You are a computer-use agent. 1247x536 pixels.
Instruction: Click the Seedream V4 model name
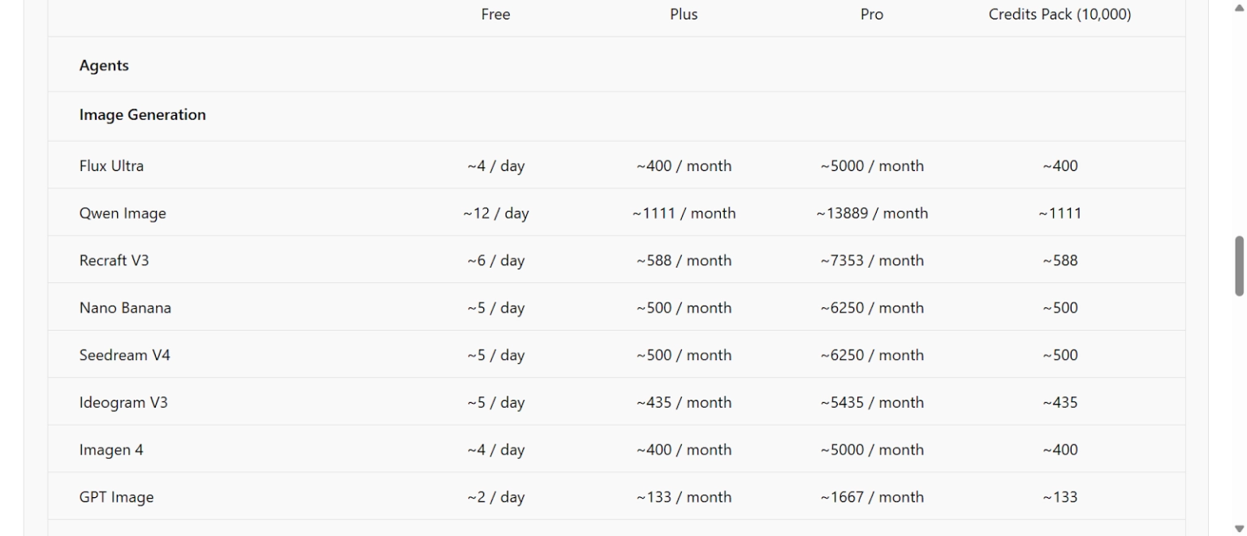point(124,355)
